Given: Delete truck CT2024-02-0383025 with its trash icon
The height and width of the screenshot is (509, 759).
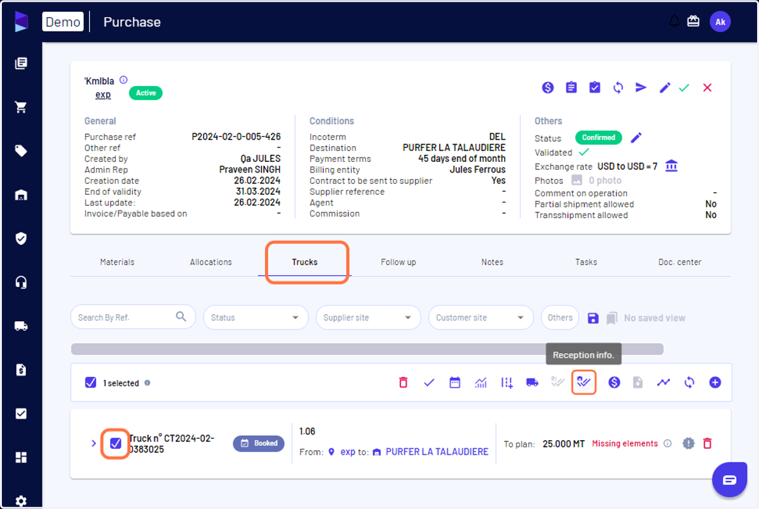Looking at the screenshot, I should pos(707,443).
